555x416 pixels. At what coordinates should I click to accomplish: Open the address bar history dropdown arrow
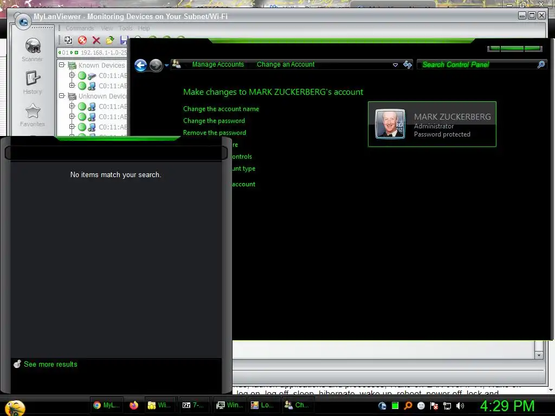(395, 65)
